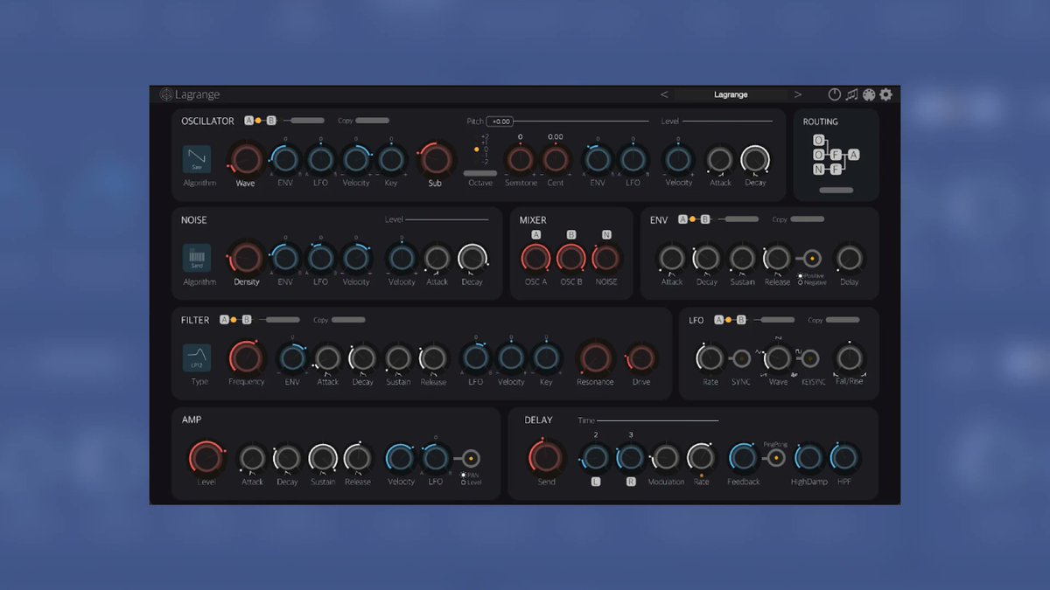Click the Semitone knob
This screenshot has width=1050, height=590.
(520, 160)
